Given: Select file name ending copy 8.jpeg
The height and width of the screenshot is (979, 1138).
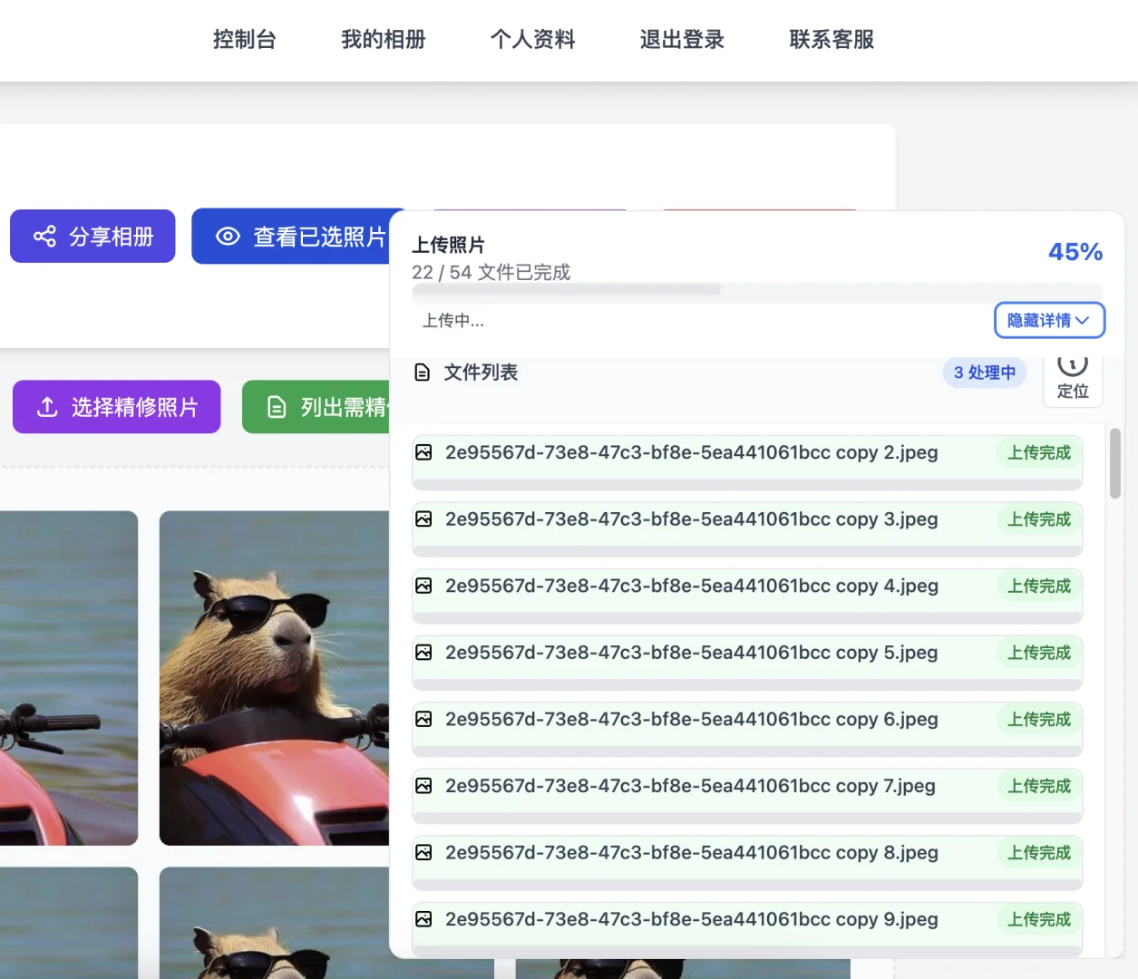Looking at the screenshot, I should (x=692, y=852).
